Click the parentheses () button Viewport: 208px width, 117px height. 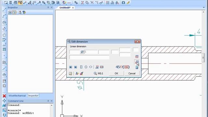point(86,67)
